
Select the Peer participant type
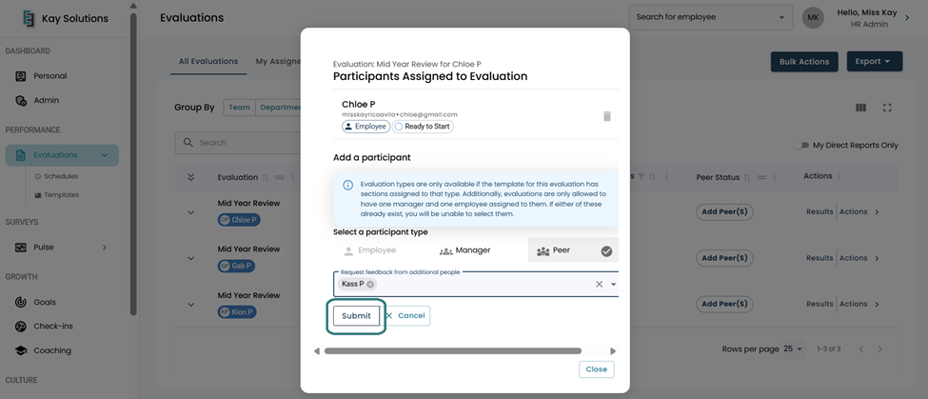point(573,250)
